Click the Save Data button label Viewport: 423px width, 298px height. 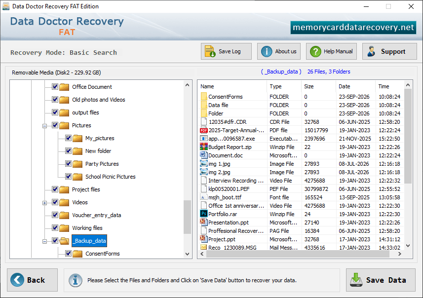(x=386, y=280)
